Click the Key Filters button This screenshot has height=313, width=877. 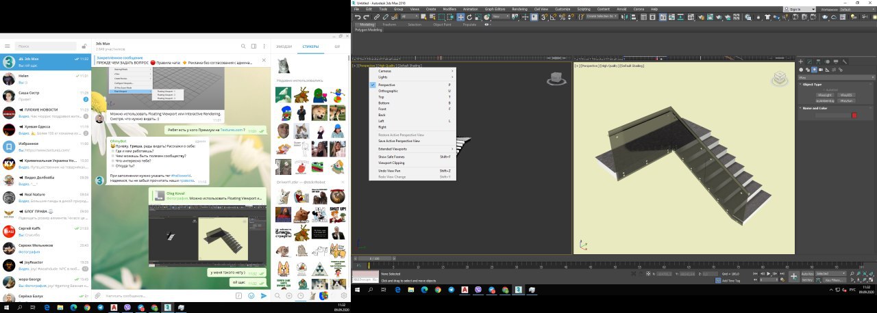pyautogui.click(x=833, y=280)
